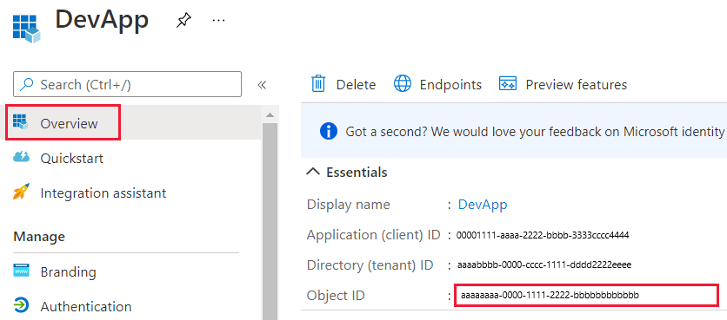Click the sidebar scrollbar track
The image size is (727, 320).
pos(270,221)
